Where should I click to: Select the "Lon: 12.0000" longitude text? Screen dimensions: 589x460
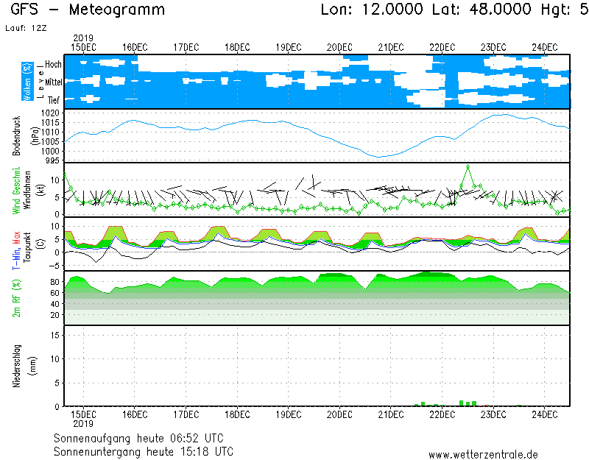coord(372,10)
